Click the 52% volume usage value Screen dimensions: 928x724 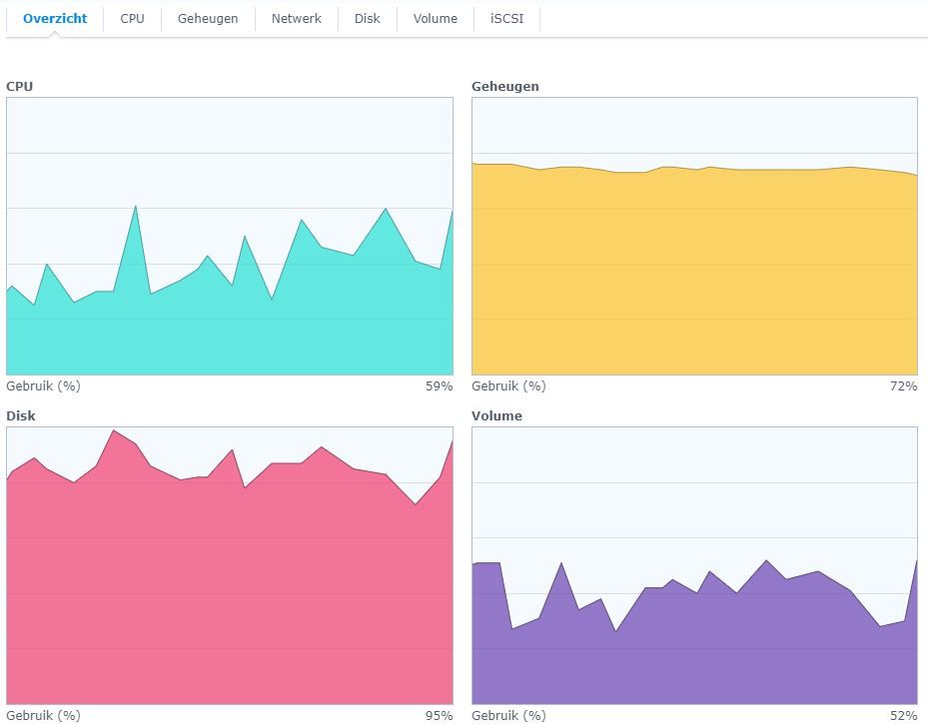click(x=903, y=716)
